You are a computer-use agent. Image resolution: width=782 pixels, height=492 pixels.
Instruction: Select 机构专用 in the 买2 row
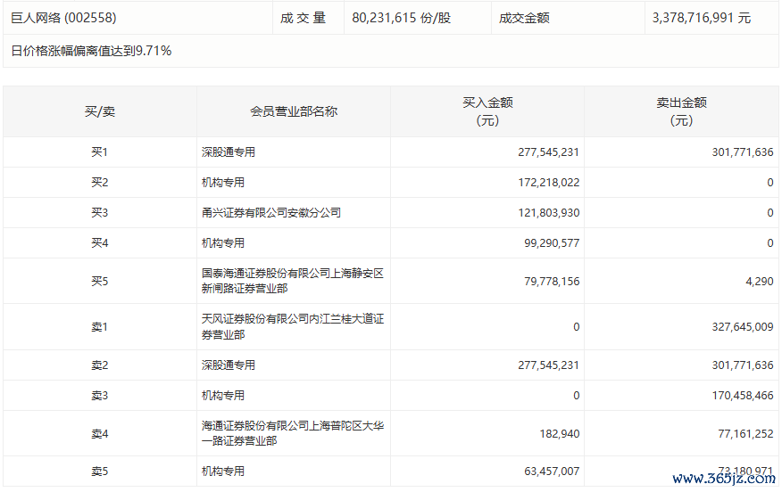point(223,183)
